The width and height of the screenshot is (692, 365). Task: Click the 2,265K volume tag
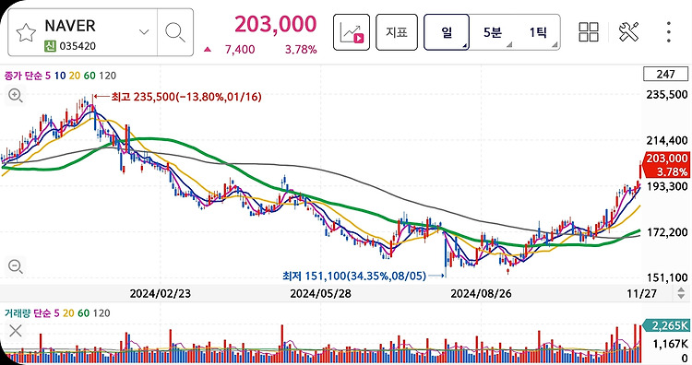coord(667,325)
